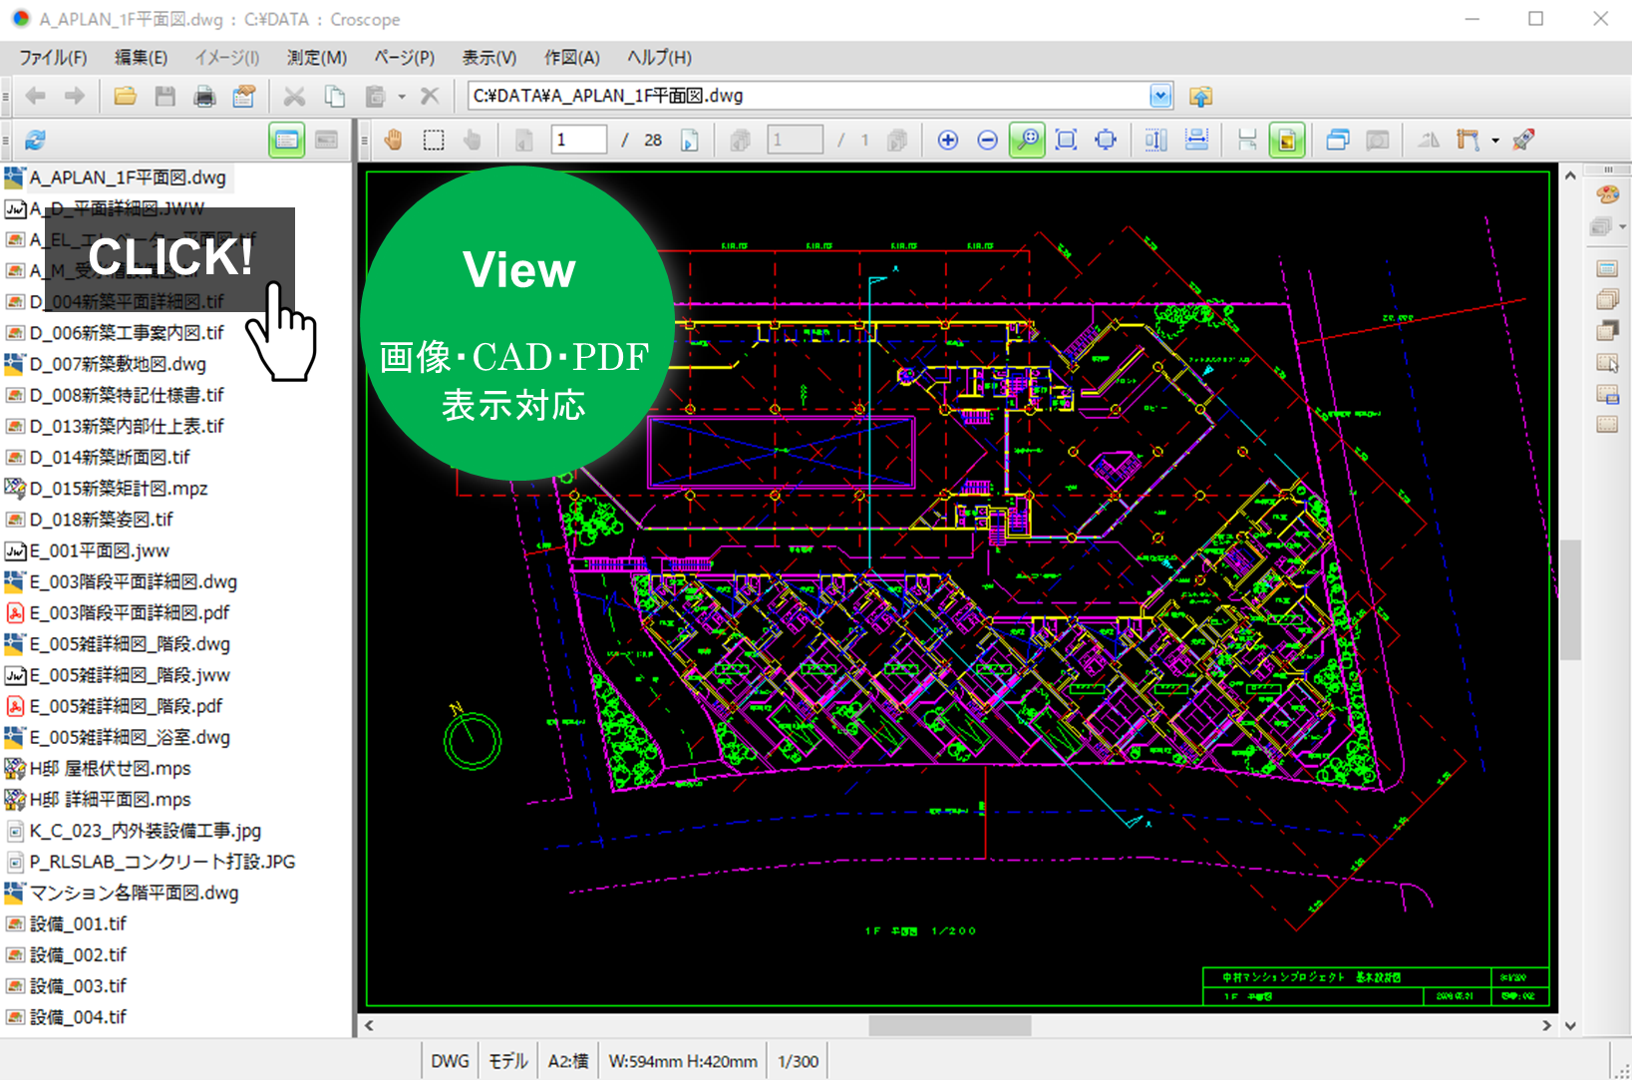Toggle the file list view button
The image size is (1632, 1080).
pyautogui.click(x=286, y=140)
